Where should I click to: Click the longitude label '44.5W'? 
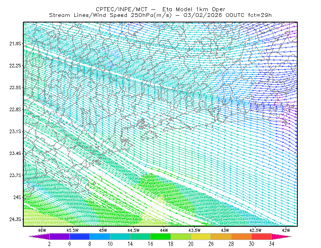[134, 230]
